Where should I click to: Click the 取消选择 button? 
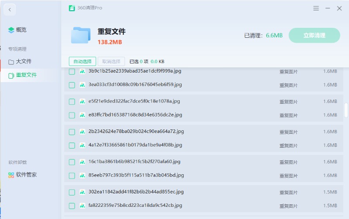coord(111,61)
